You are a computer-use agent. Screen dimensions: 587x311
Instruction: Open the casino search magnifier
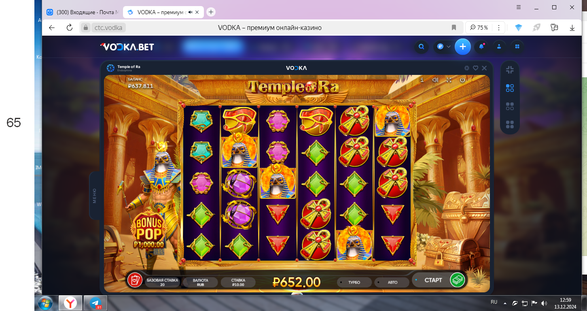click(x=421, y=47)
